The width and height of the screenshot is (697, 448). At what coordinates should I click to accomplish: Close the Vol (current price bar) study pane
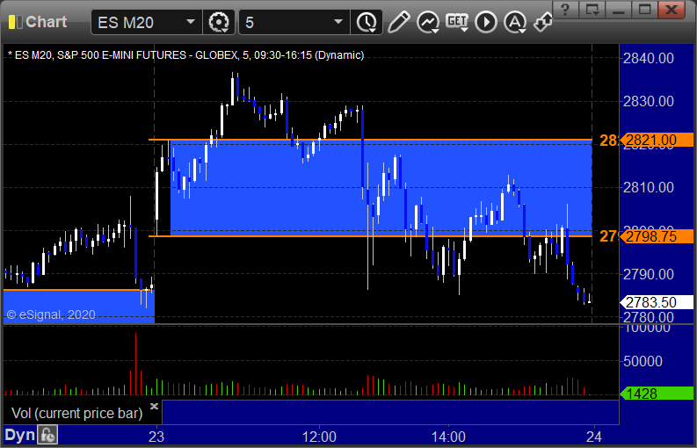click(154, 406)
